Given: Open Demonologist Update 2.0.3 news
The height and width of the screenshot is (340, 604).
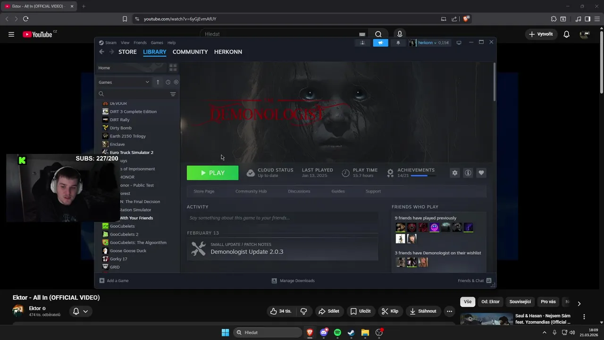Looking at the screenshot, I should [282, 248].
